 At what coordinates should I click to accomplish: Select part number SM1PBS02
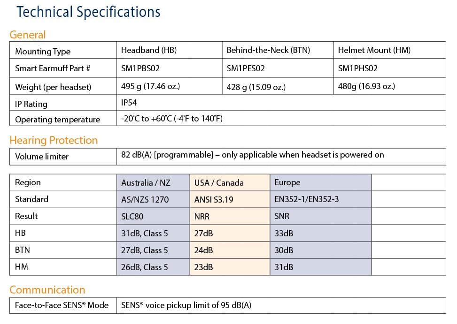(140, 68)
